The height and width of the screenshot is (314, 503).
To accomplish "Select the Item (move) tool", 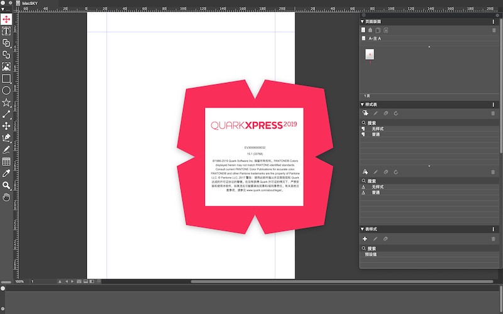I will pos(6,19).
